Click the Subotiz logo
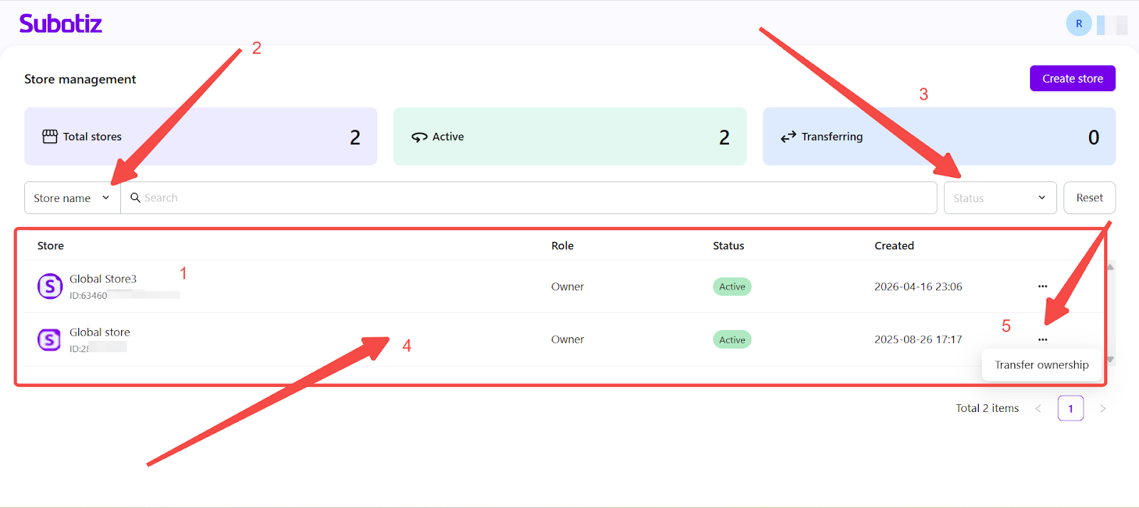The height and width of the screenshot is (508, 1139). (61, 23)
